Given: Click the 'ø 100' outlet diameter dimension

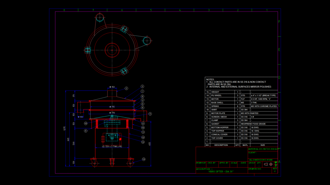Looking at the screenshot, I should pos(81,117).
